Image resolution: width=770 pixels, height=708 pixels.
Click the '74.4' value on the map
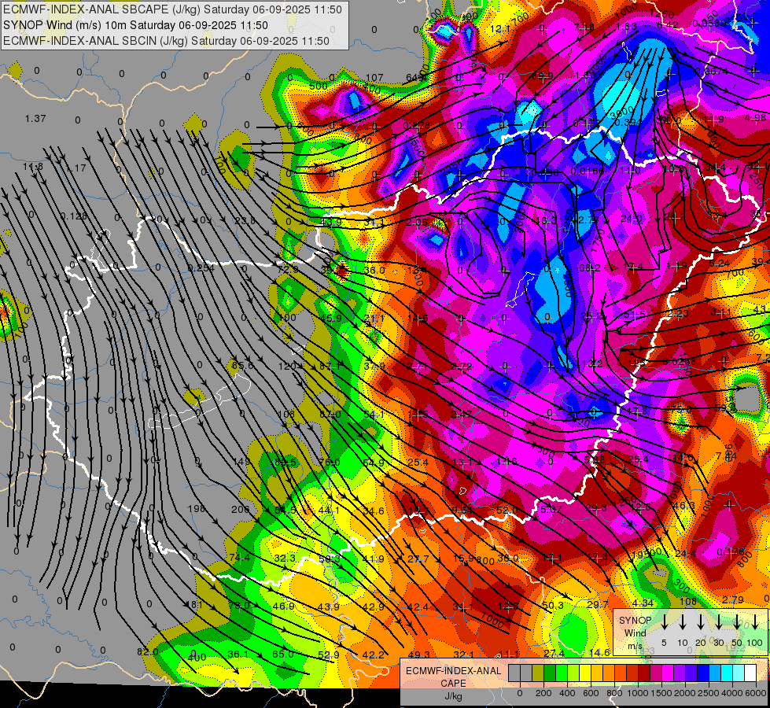239,558
